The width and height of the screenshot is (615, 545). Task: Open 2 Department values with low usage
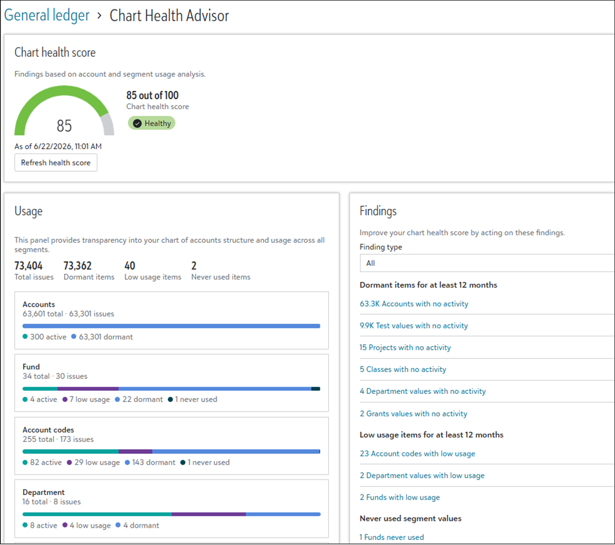[422, 476]
